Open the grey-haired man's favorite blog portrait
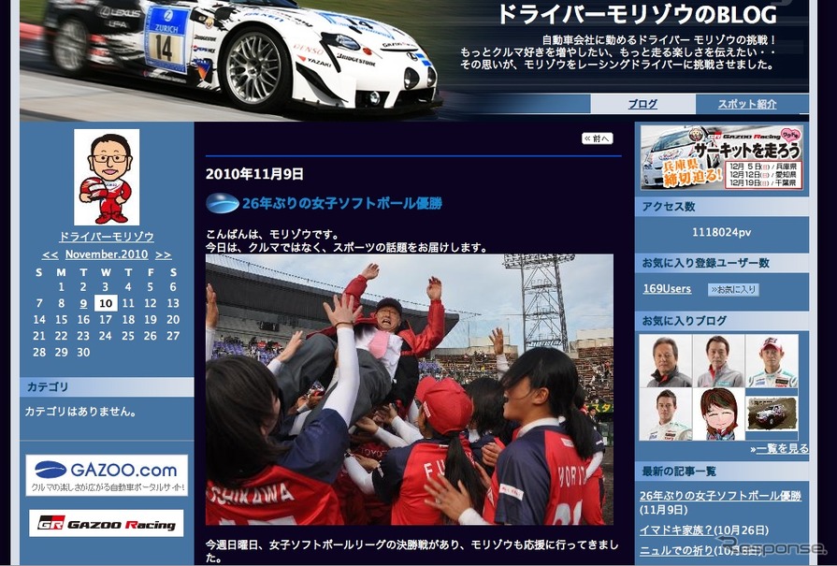The height and width of the screenshot is (566, 837). tap(666, 361)
